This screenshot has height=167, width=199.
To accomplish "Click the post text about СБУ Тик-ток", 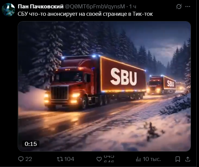I will [x=85, y=14].
